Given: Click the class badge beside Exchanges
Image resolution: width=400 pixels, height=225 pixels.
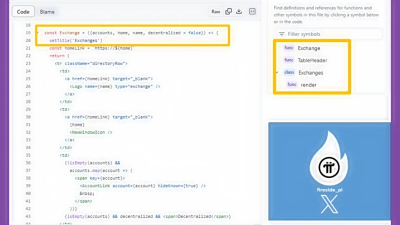Looking at the screenshot, I should 289,72.
